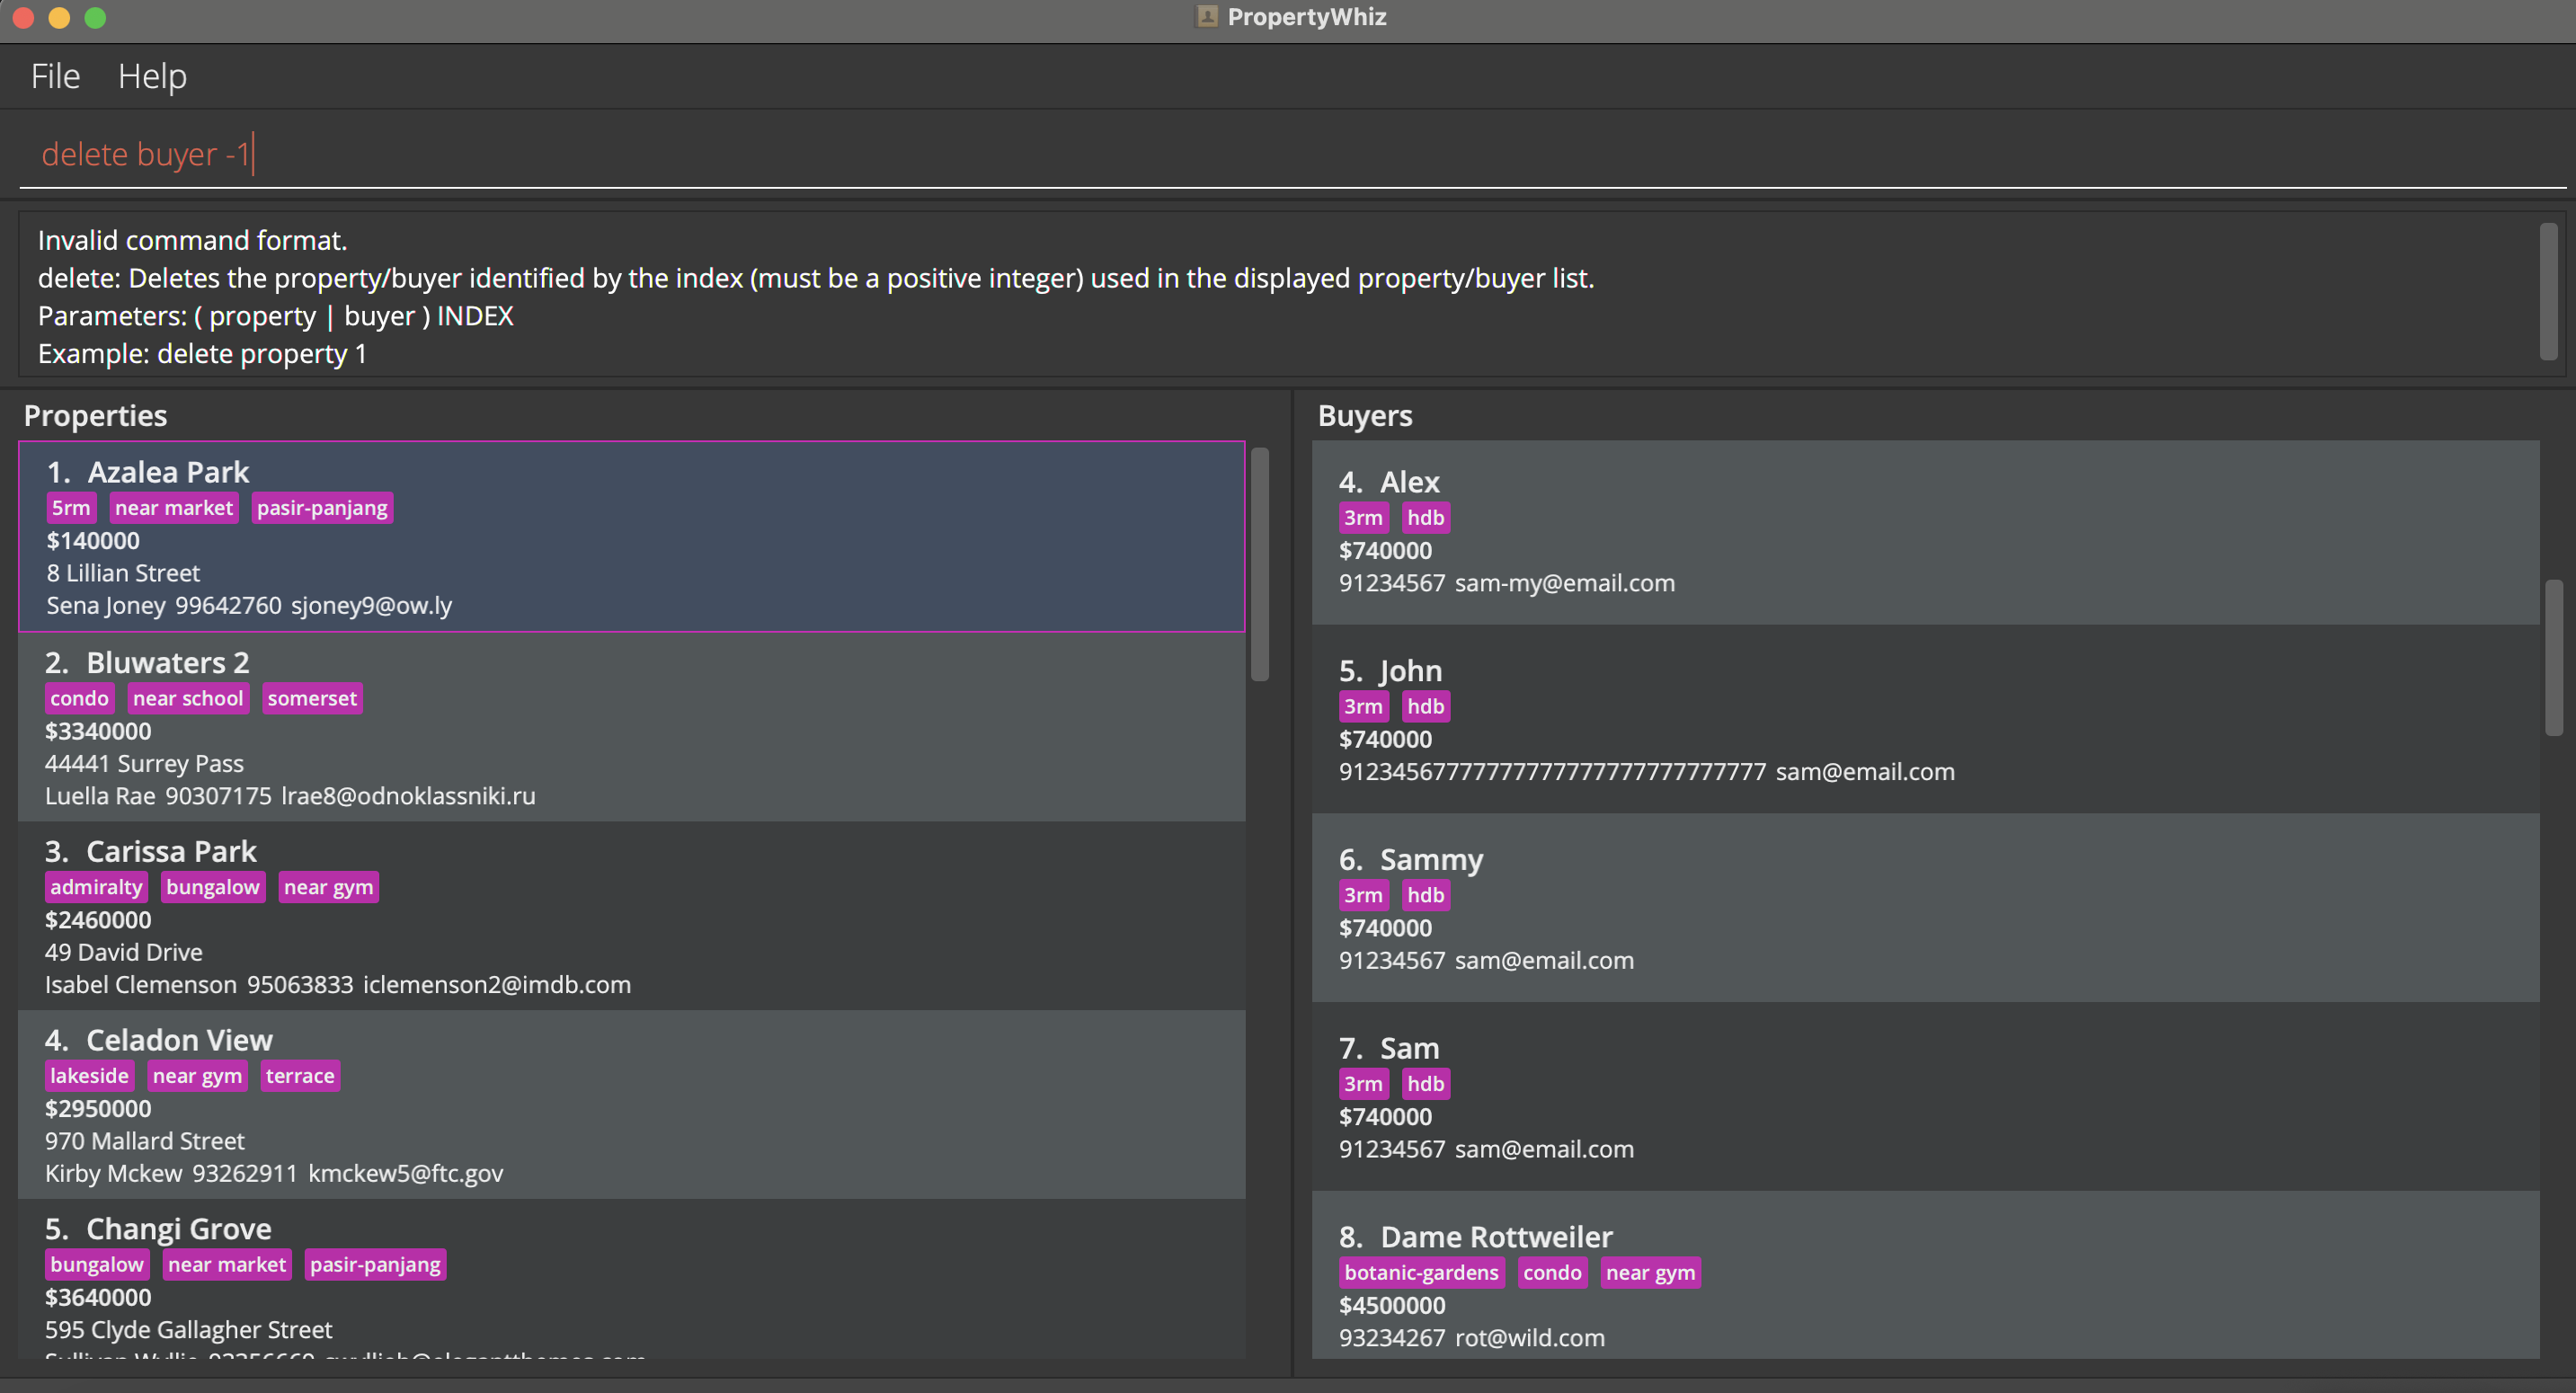The height and width of the screenshot is (1393, 2576).
Task: Click the pasir-panjang tag on Azalea Park
Action: point(321,508)
